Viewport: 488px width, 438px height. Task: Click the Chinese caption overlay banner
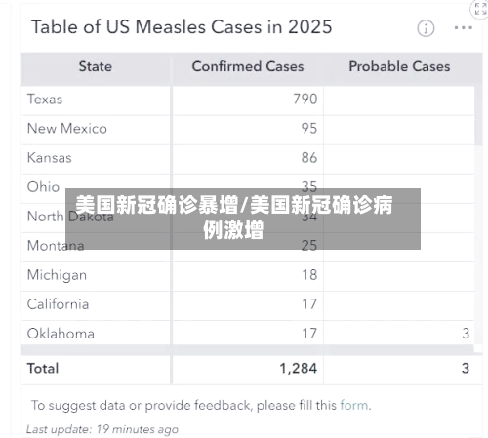243,219
